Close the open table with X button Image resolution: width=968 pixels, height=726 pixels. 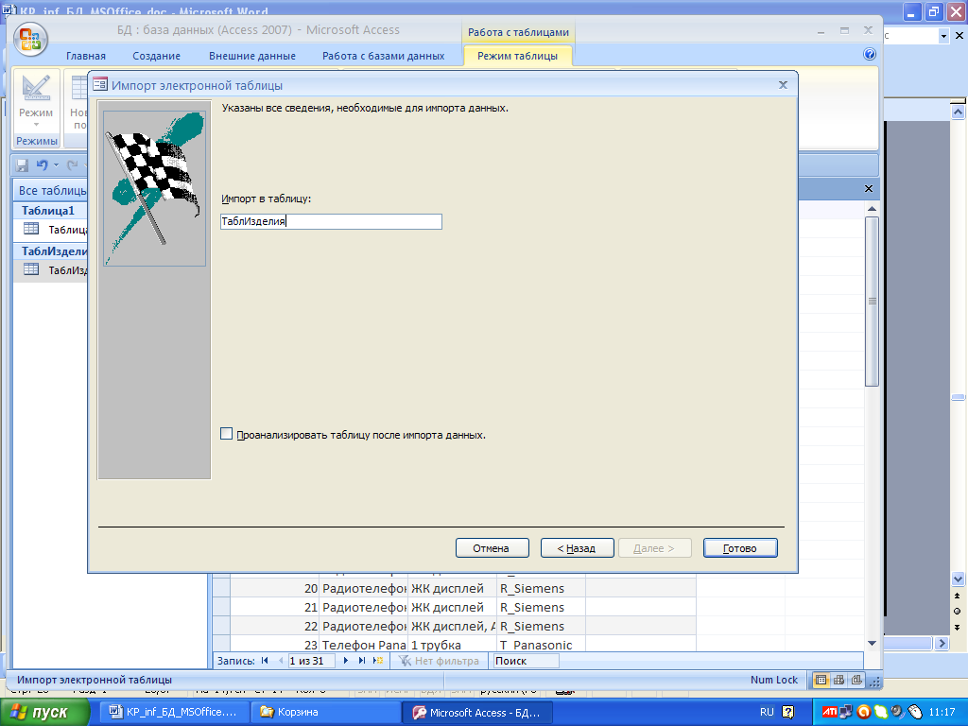[869, 188]
